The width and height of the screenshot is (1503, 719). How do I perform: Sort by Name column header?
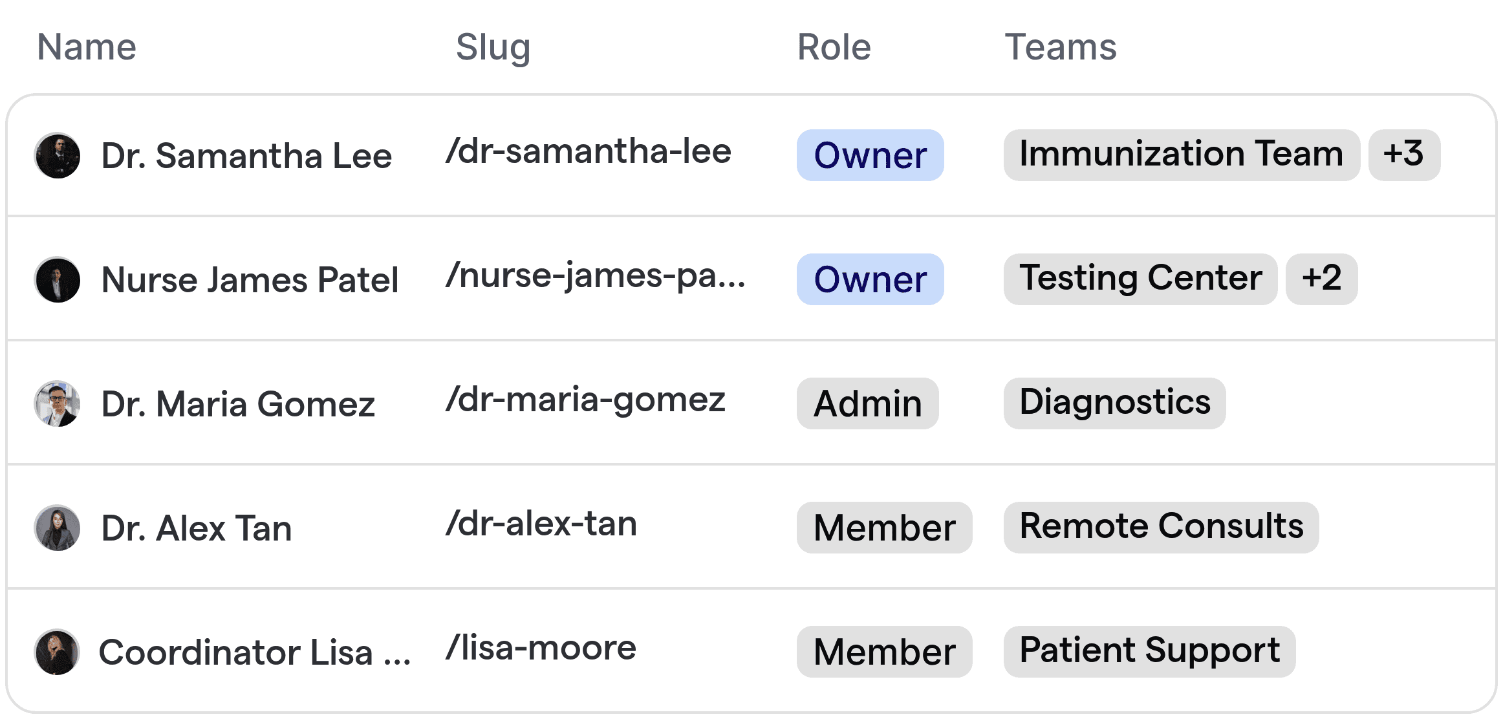(87, 47)
